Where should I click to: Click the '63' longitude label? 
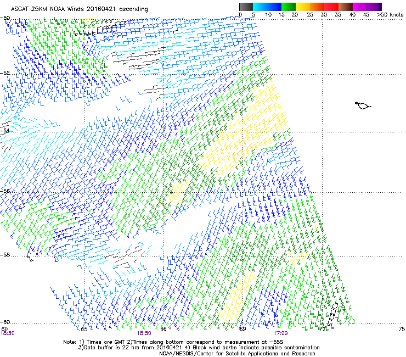[84, 329]
